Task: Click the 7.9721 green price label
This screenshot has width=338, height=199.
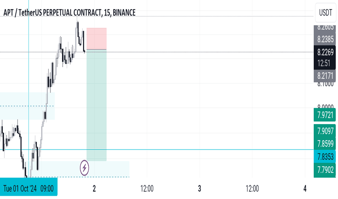Action: pos(325,115)
